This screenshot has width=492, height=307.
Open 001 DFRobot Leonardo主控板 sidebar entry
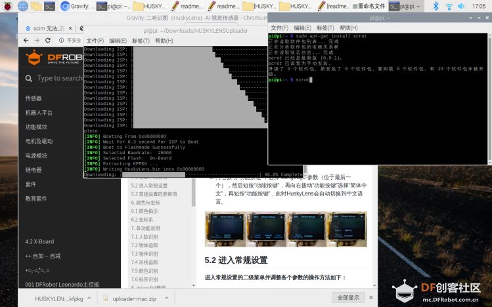(62, 285)
